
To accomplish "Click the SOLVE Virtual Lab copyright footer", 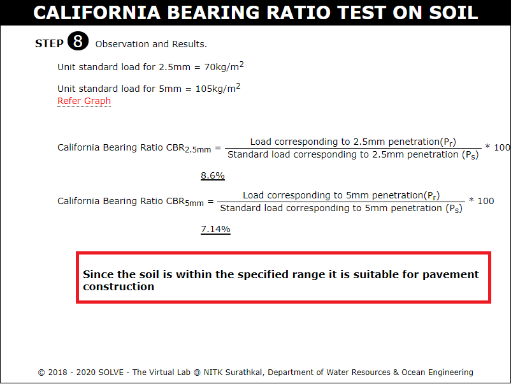I will point(255,373).
